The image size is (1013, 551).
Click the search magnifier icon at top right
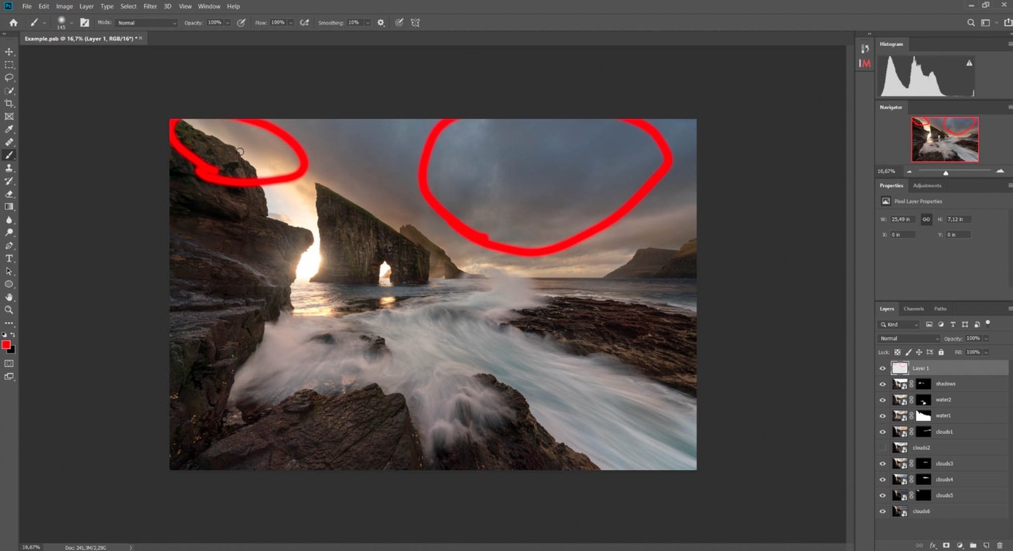click(971, 22)
